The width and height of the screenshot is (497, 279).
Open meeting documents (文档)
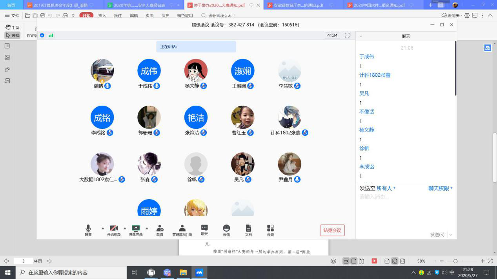pyautogui.click(x=248, y=230)
